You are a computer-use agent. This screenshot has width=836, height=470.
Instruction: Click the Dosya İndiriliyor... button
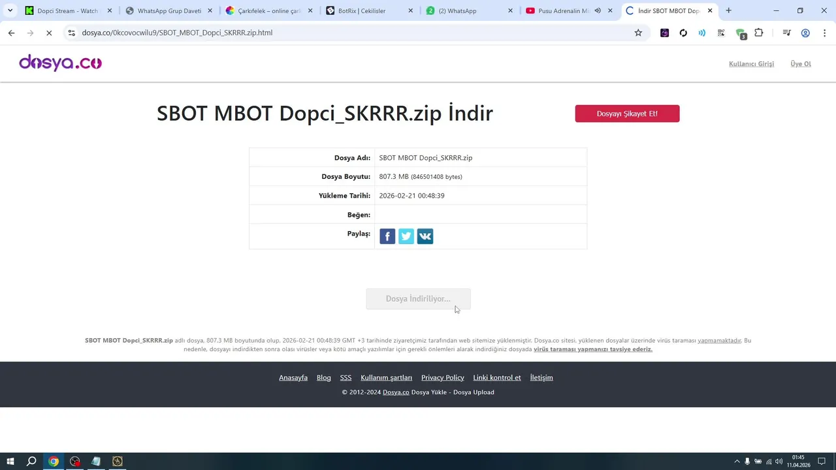(418, 299)
